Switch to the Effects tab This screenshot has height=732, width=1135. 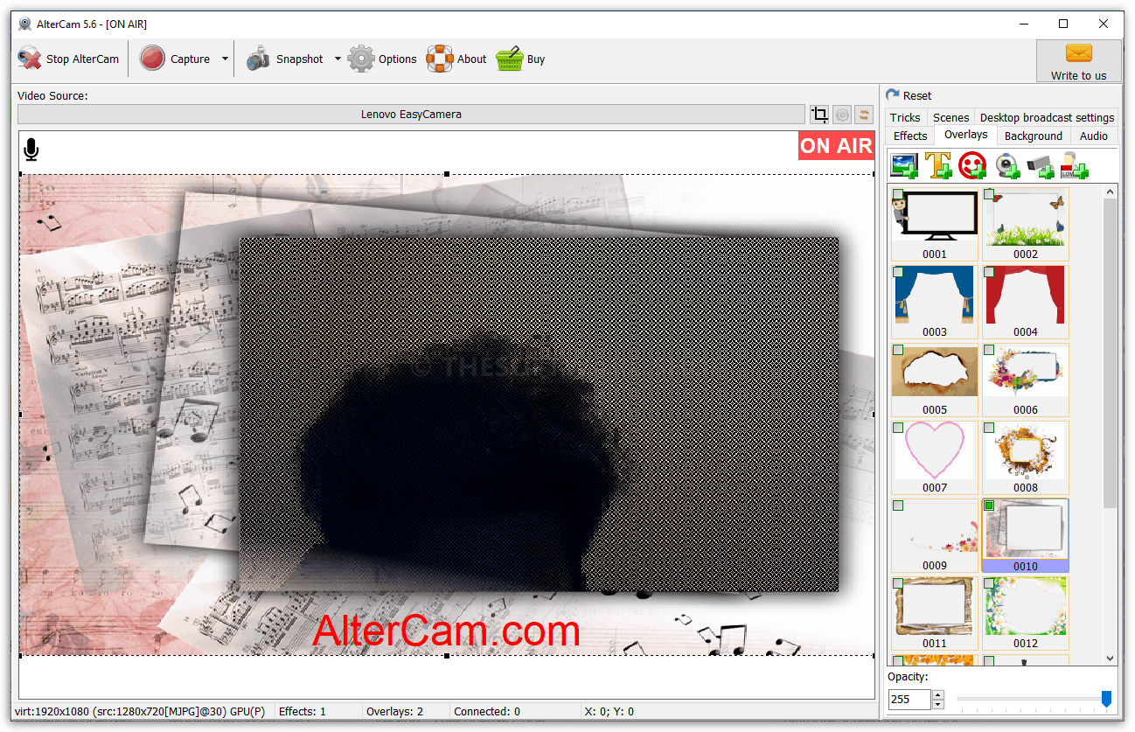click(x=910, y=136)
